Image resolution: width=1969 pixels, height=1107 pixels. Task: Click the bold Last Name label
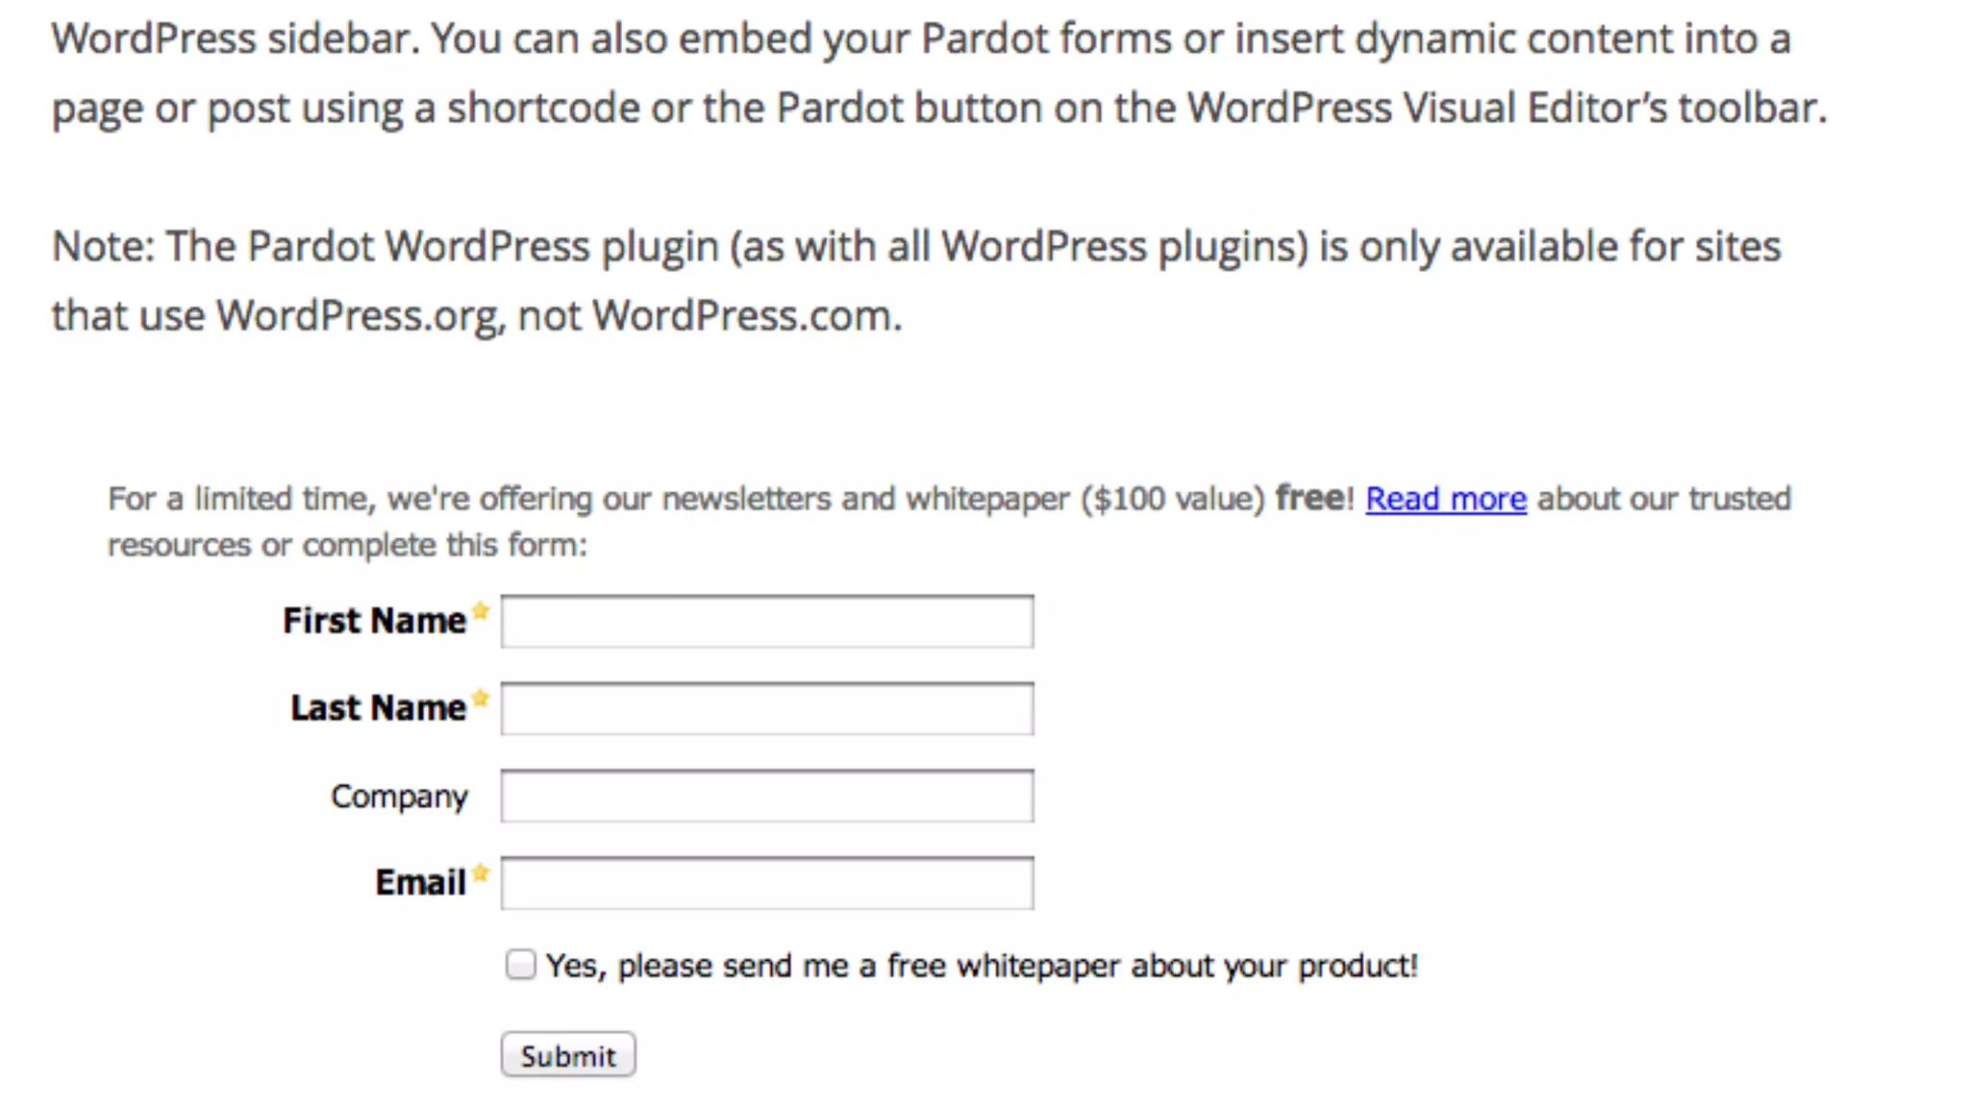point(378,708)
